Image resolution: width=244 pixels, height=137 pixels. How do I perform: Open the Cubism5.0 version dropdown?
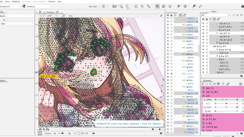(x=10, y=6)
